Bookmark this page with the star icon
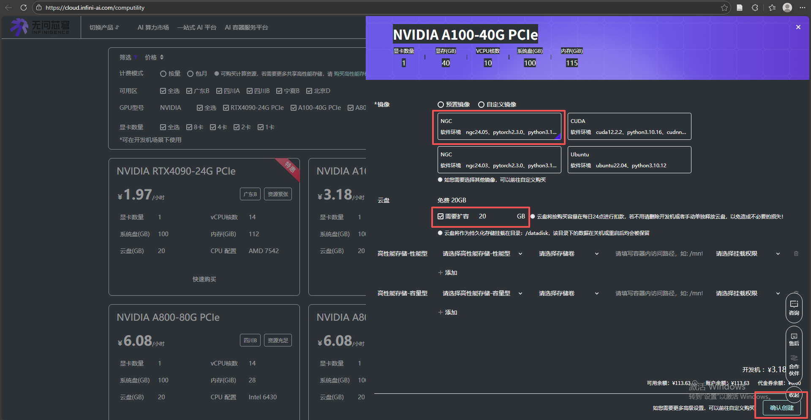This screenshot has height=420, width=811. (x=724, y=8)
